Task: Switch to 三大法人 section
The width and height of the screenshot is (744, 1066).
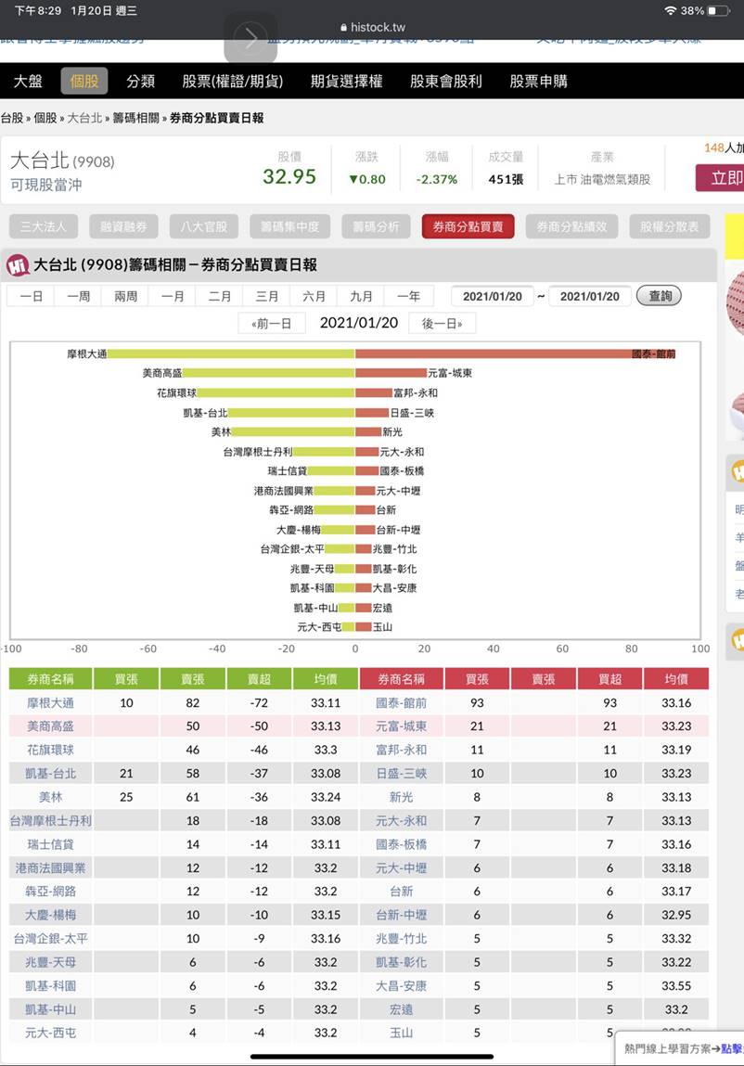Action: 45,226
